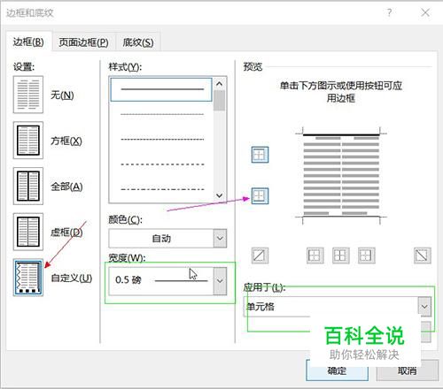
Task: Select the 无(N) no-border setting icon
Action: pyautogui.click(x=28, y=95)
